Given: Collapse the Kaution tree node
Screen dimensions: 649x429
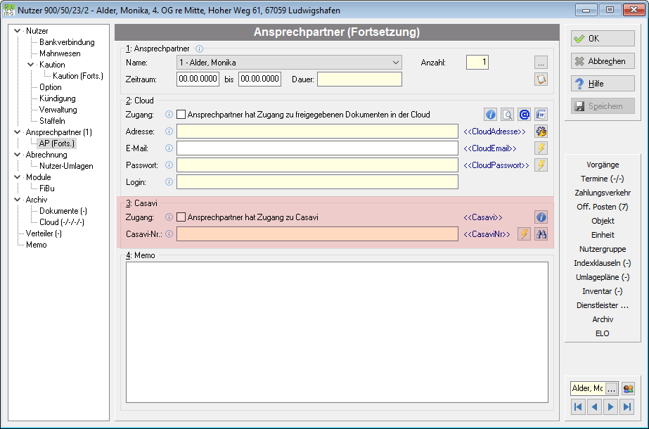Looking at the screenshot, I should [x=30, y=65].
